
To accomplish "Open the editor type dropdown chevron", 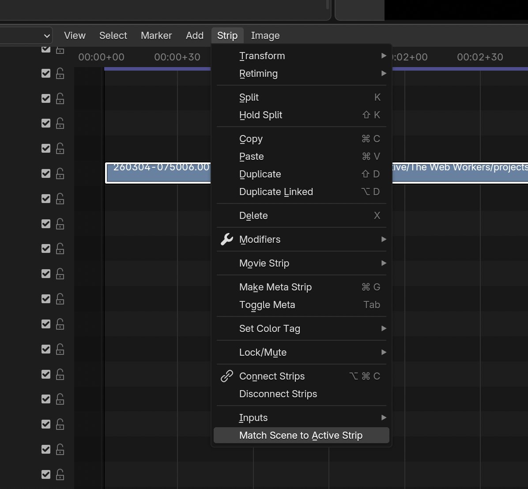I will (47, 36).
